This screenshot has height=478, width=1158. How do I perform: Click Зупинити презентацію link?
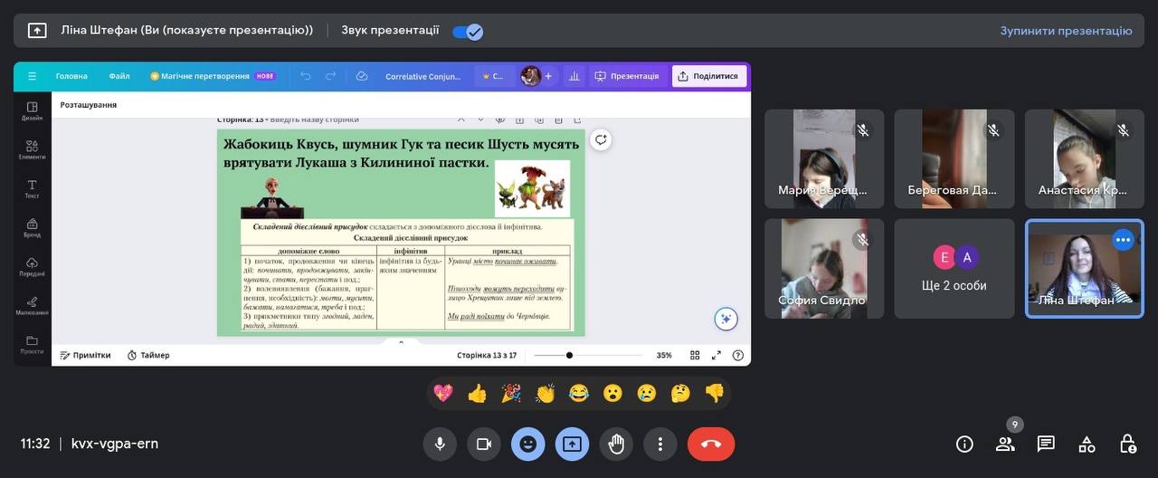coord(1066,31)
